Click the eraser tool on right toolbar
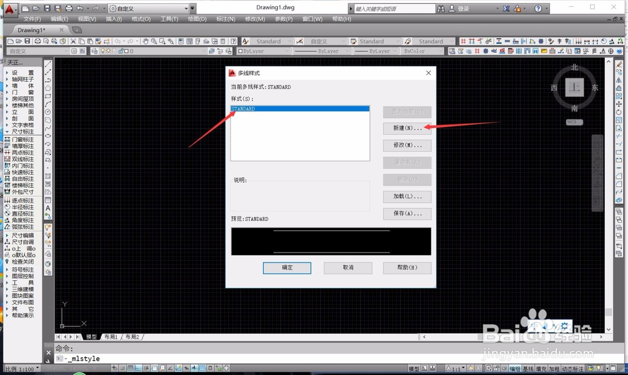This screenshot has width=628, height=375. [x=619, y=64]
